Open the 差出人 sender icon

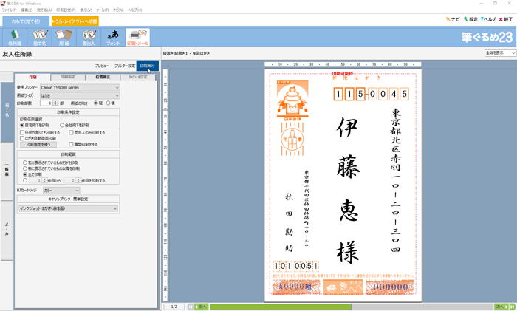point(89,36)
